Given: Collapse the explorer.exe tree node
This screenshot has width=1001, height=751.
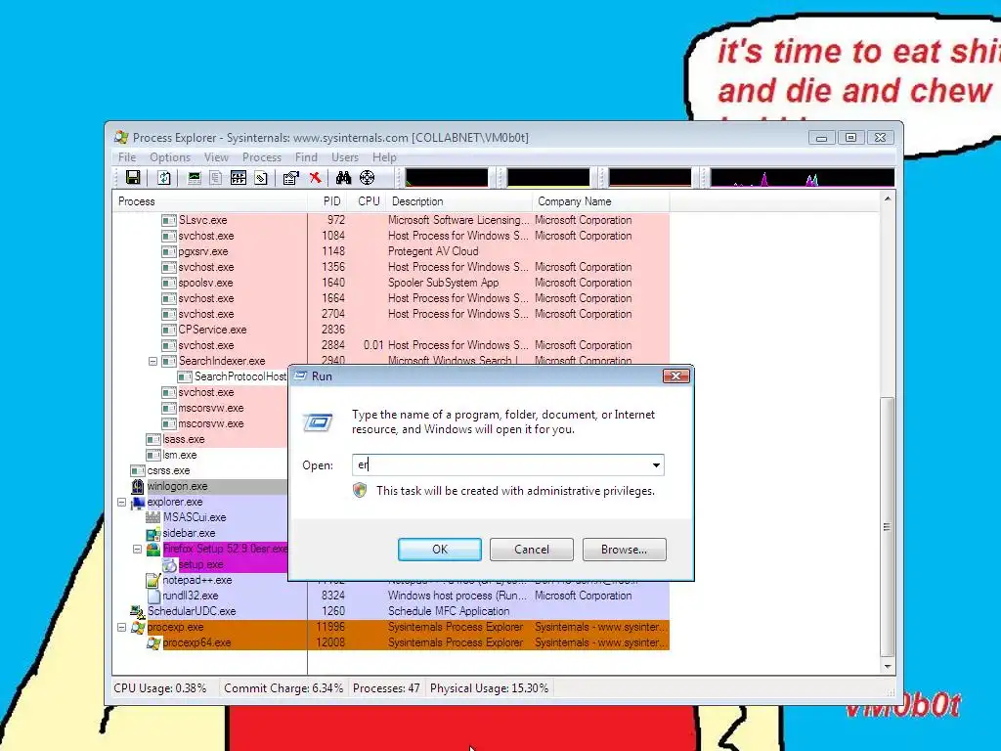Looking at the screenshot, I should (121, 503).
